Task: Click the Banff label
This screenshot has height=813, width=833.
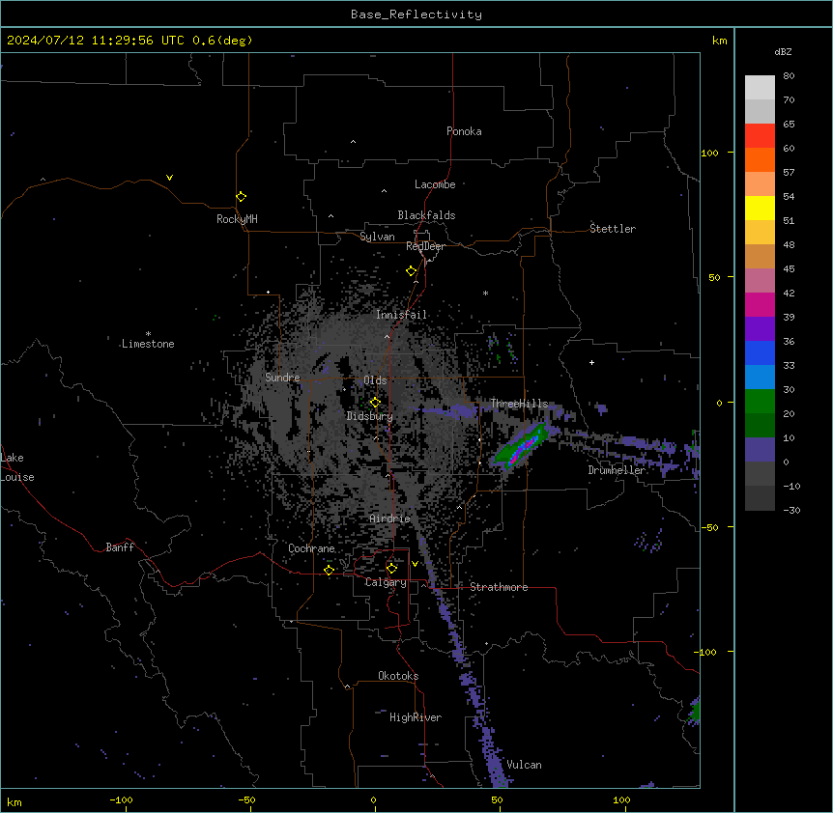Action: click(120, 547)
